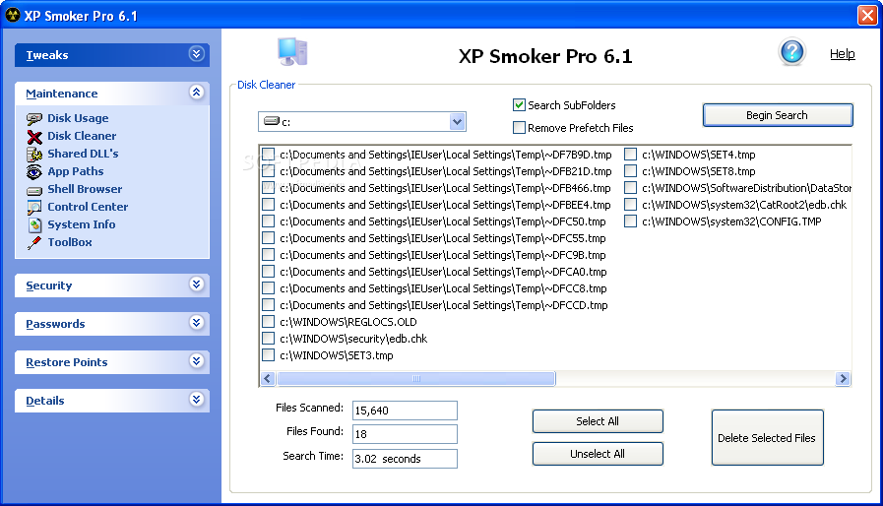Click the Unselect All button

click(598, 454)
